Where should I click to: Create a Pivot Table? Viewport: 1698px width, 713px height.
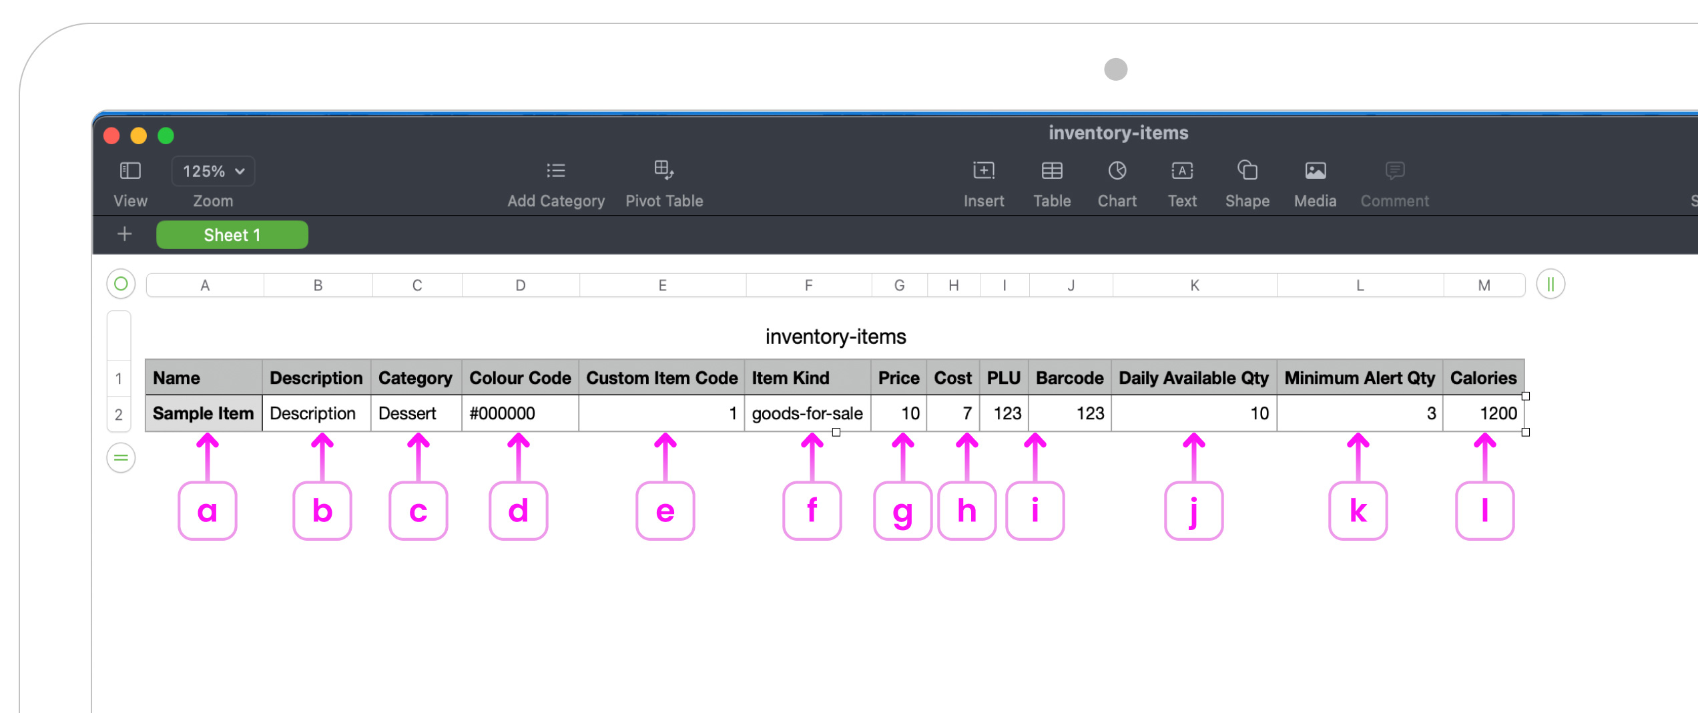[664, 171]
